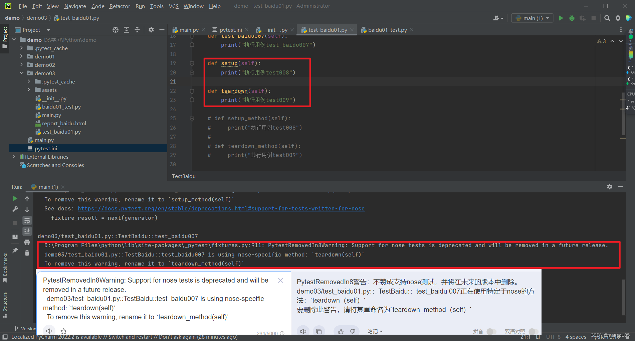Expand External Libraries node
635x341 pixels.
(x=14, y=157)
